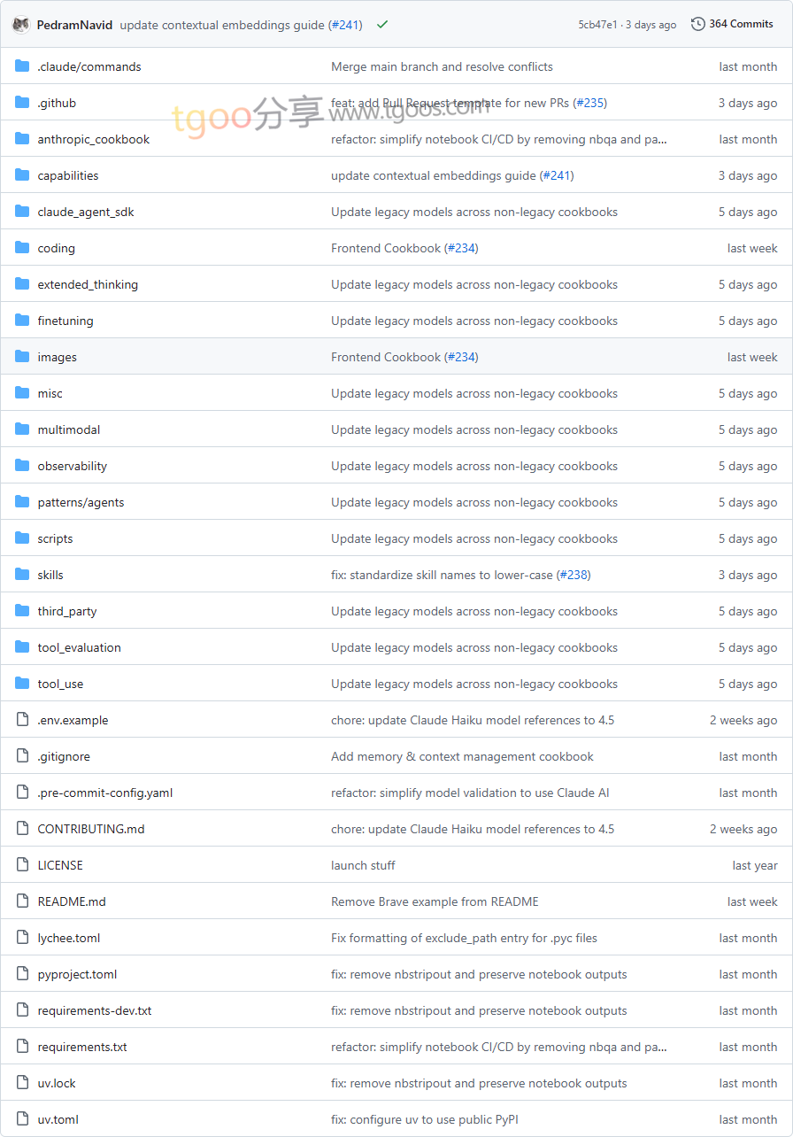Click PedramNavid's avatar image
This screenshot has width=793, height=1137.
(21, 25)
